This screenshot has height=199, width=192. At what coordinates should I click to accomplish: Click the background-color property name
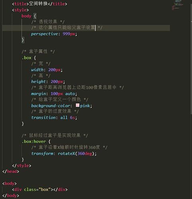[51, 106]
